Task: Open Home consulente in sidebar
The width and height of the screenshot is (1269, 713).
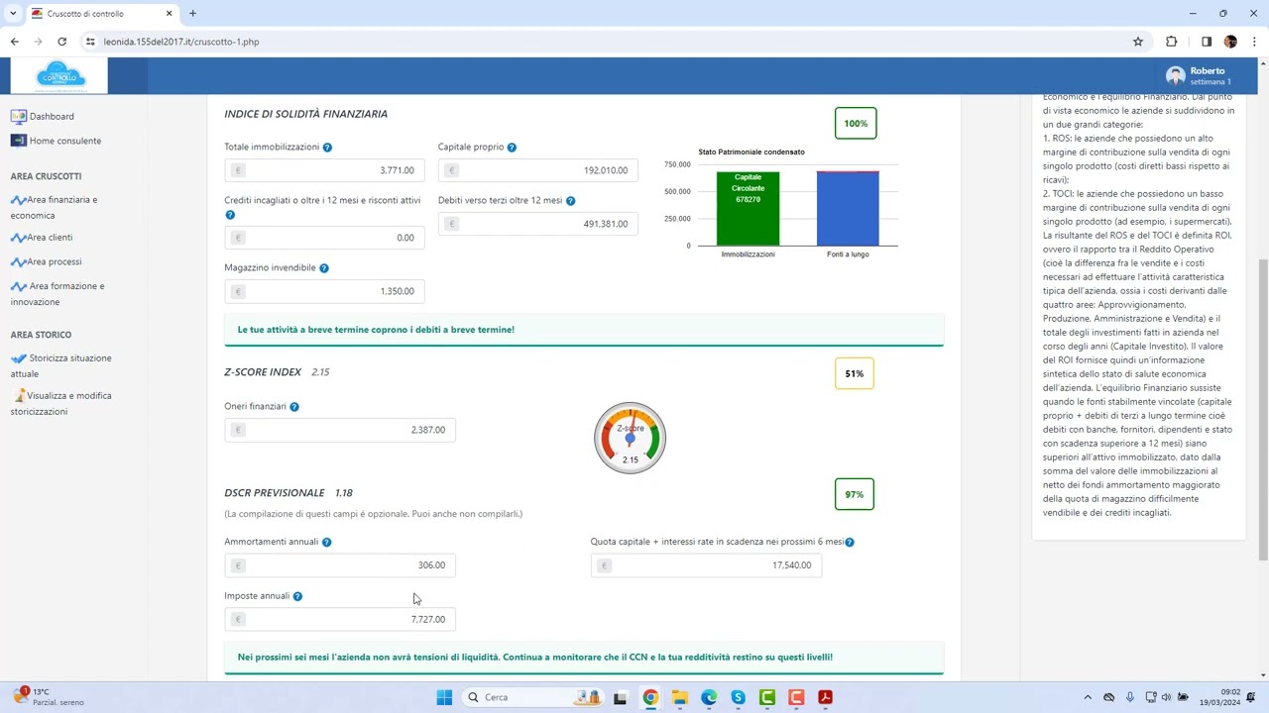Action: 64,141
